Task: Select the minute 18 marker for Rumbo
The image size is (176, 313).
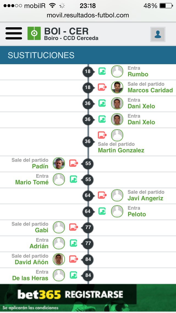Action: point(88,71)
